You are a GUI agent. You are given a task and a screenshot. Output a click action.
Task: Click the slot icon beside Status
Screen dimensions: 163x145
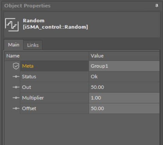tap(16, 76)
